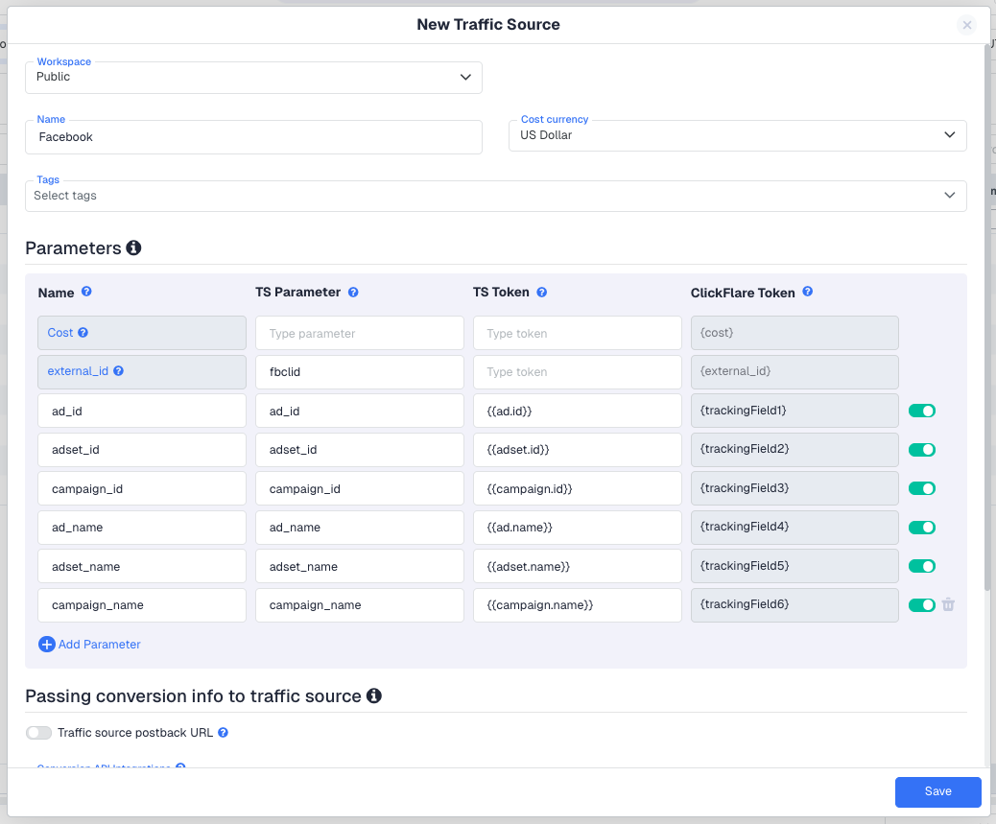Click help icon beside Name column header

pos(86,292)
